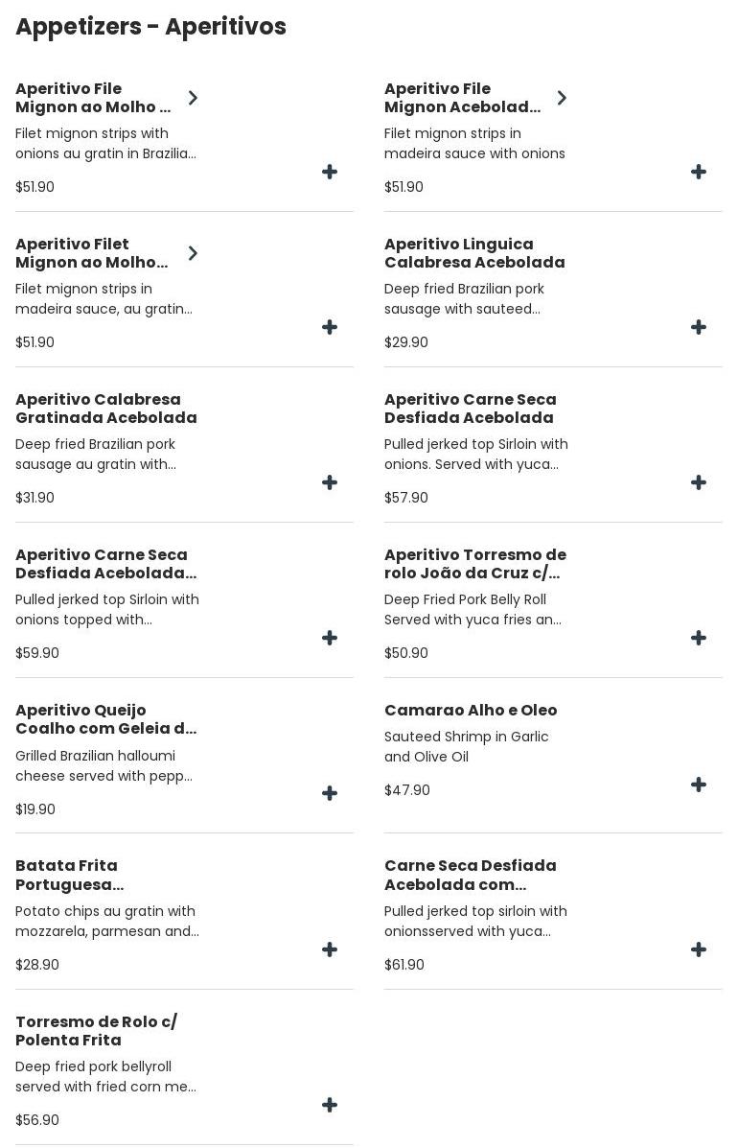738x1148 pixels.
Task: Add Torresmo de rolo João da Cruz
Action: click(699, 639)
